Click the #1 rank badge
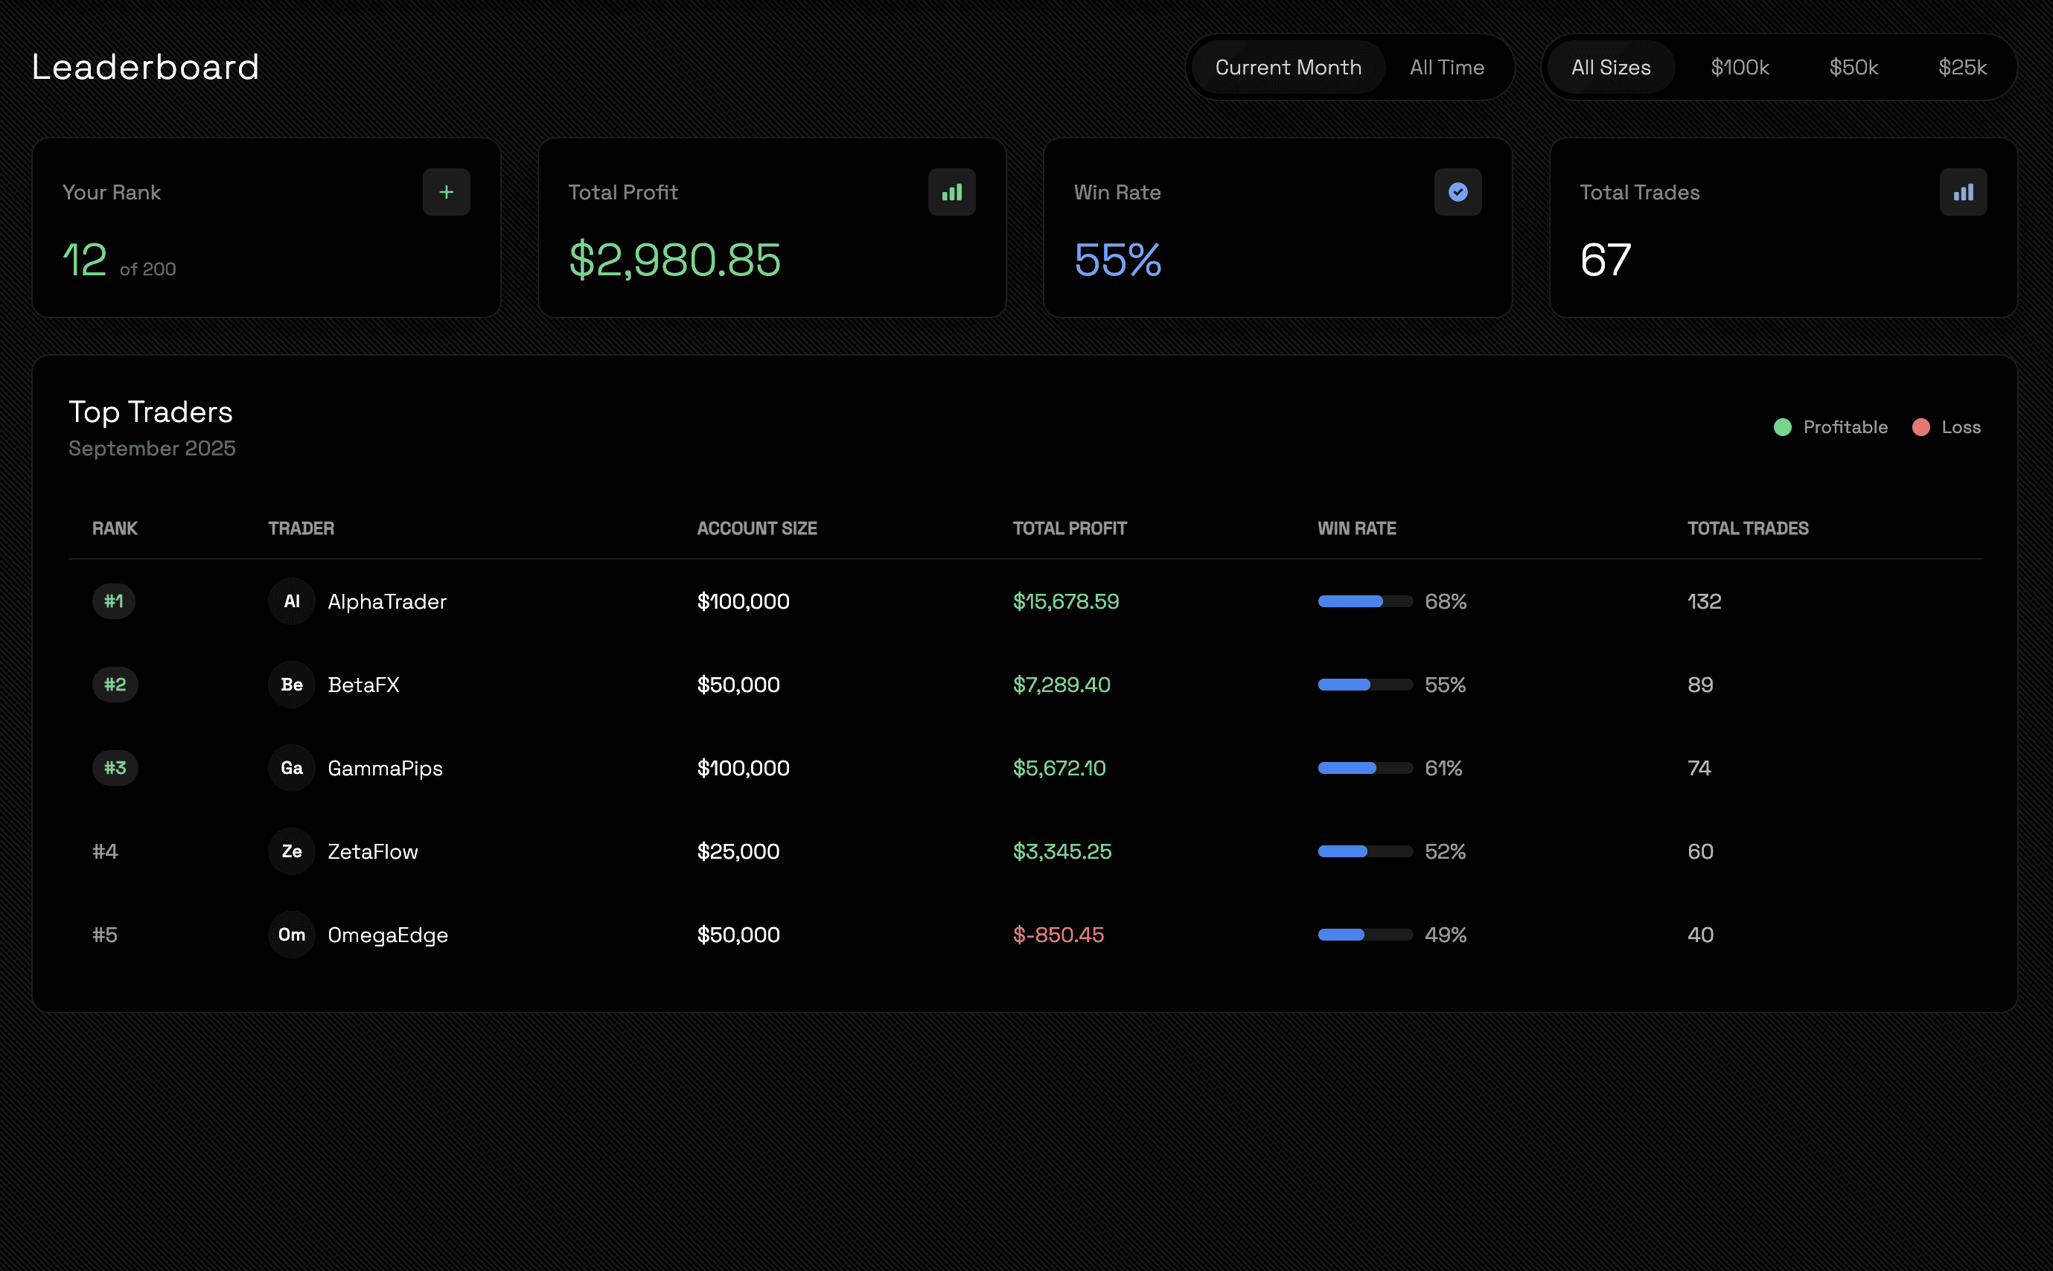The width and height of the screenshot is (2053, 1271). pos(113,601)
